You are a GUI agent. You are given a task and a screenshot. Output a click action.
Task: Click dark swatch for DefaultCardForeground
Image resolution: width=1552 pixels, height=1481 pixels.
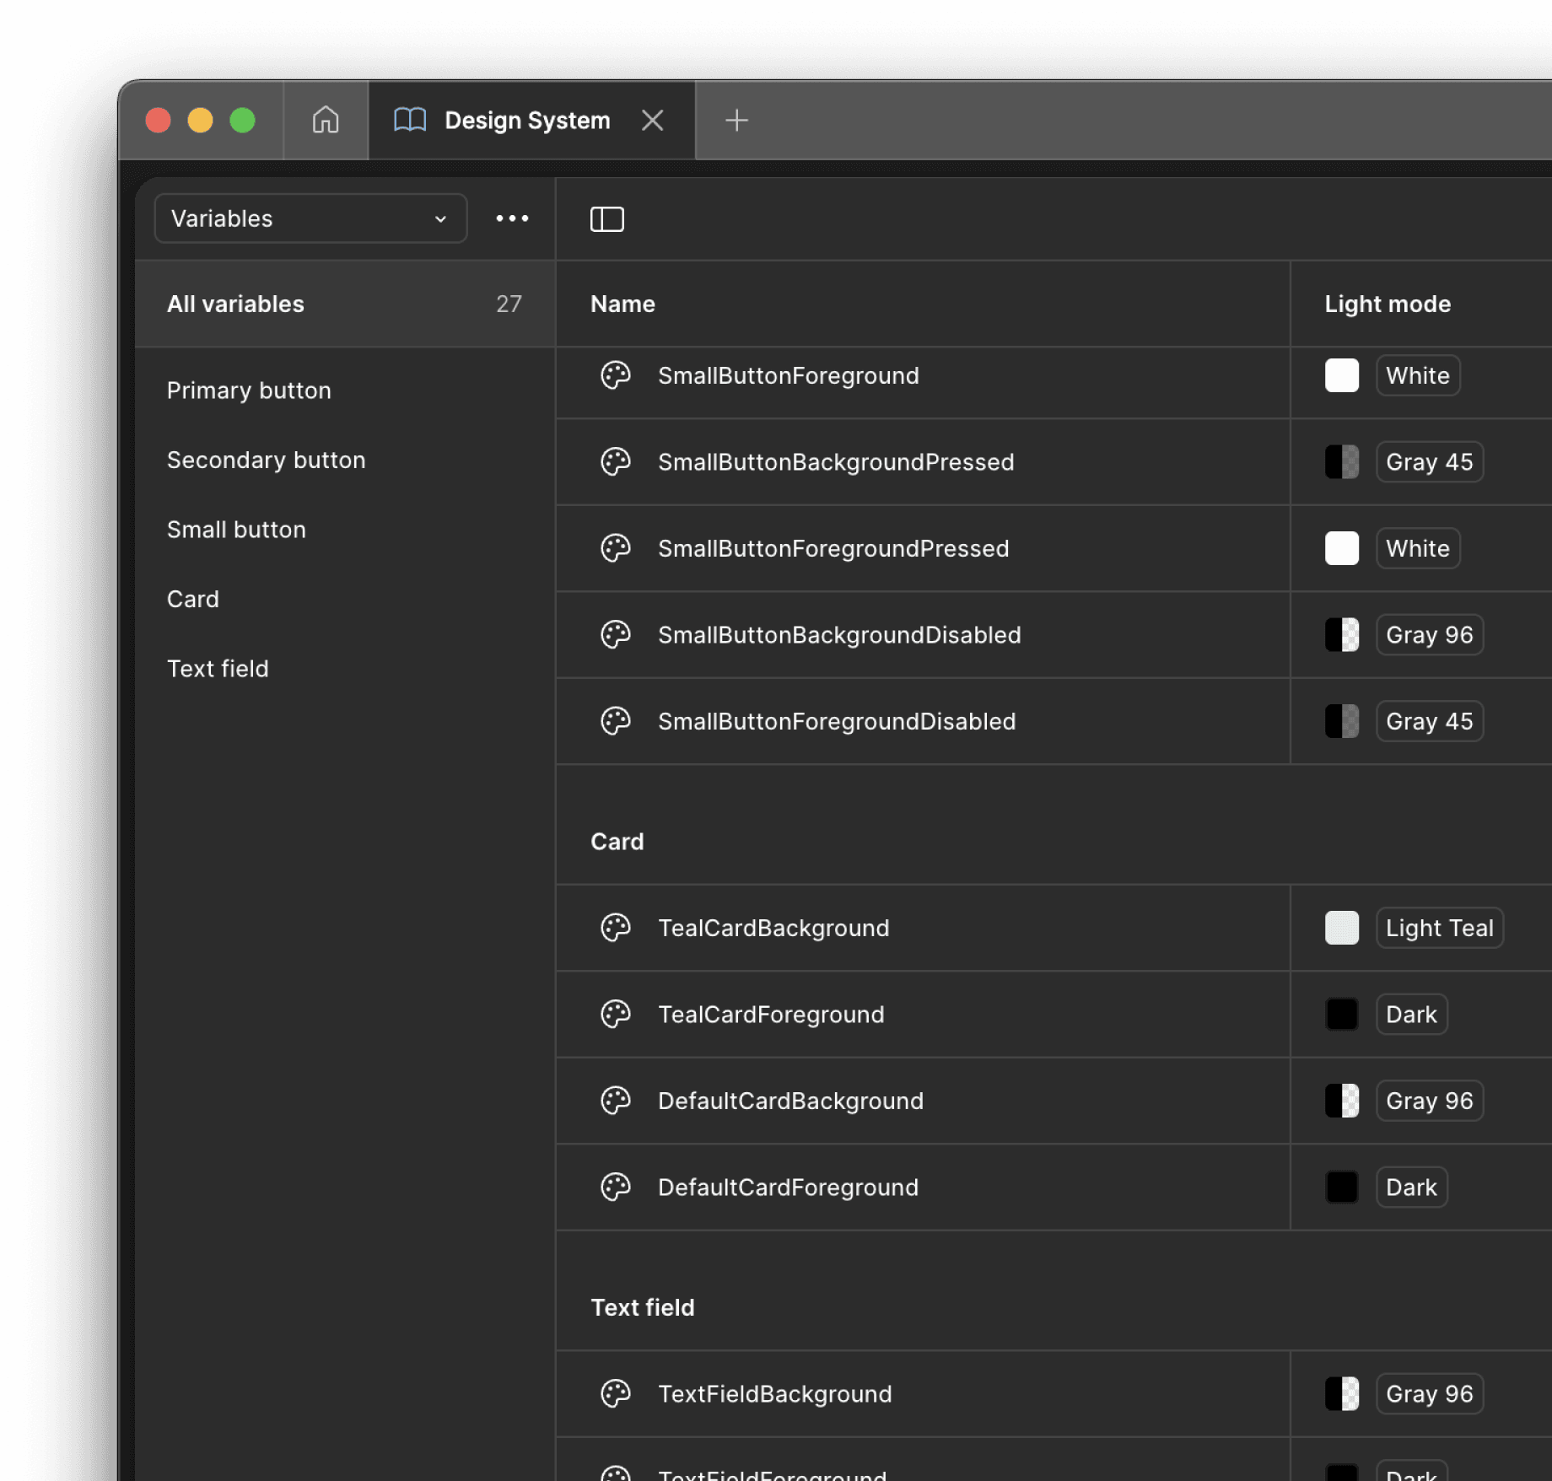coord(1341,1187)
